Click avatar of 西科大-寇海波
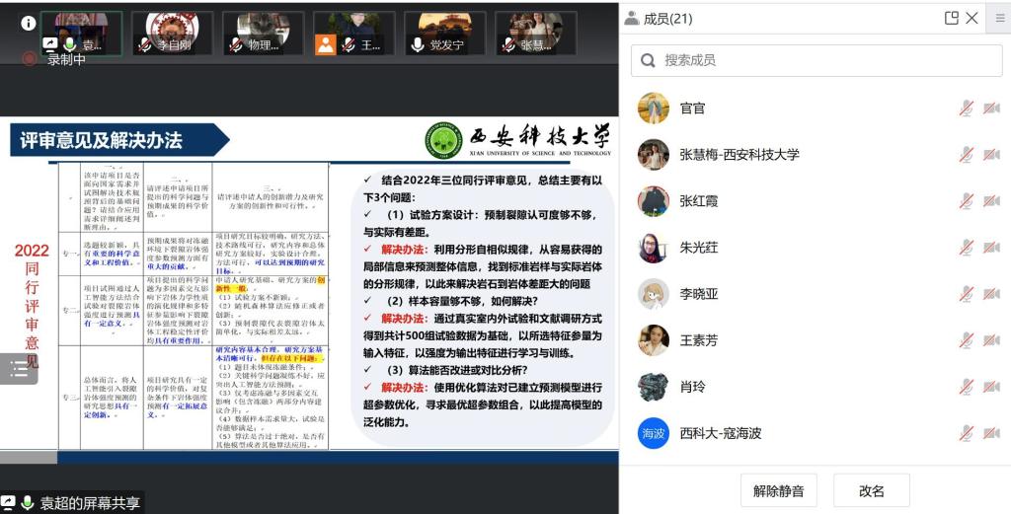The height and width of the screenshot is (514, 1011). click(653, 433)
